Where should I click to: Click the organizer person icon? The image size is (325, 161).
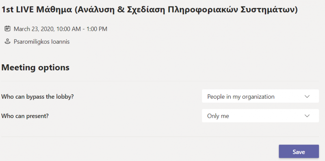tap(7, 42)
